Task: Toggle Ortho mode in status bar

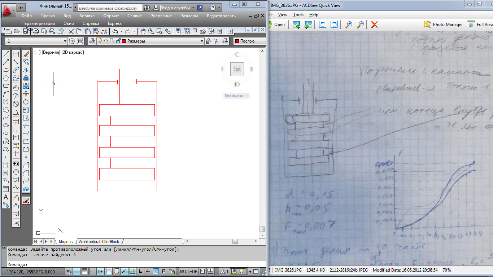Action: (x=92, y=271)
